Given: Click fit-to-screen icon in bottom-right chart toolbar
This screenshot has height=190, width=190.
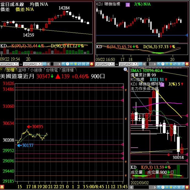Looking at the screenshot, I should coord(179,187).
